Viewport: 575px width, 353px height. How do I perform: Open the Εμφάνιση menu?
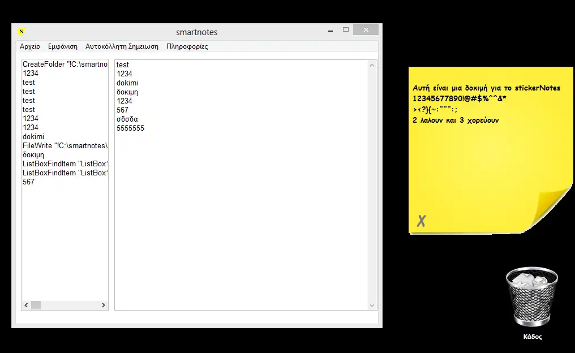[63, 46]
